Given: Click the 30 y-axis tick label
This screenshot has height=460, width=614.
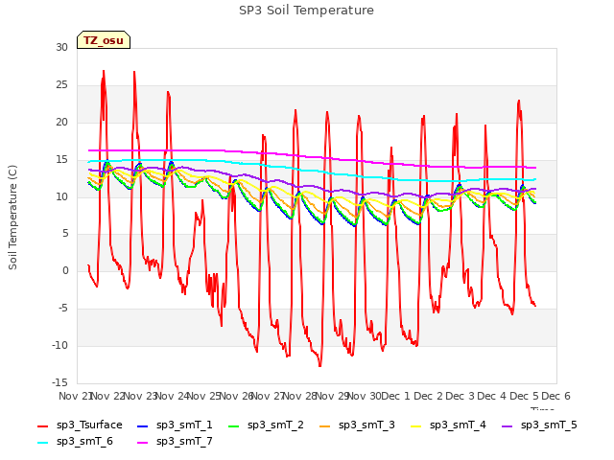Looking at the screenshot, I should tap(61, 48).
